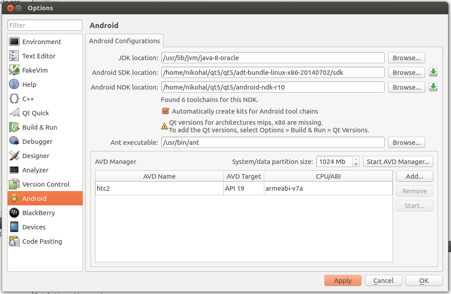Open the Environment settings category
Viewport: 451px width, 294px height.
[45, 42]
